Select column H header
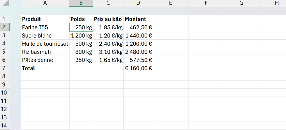The width and height of the screenshot is (286, 130). (272, 3)
